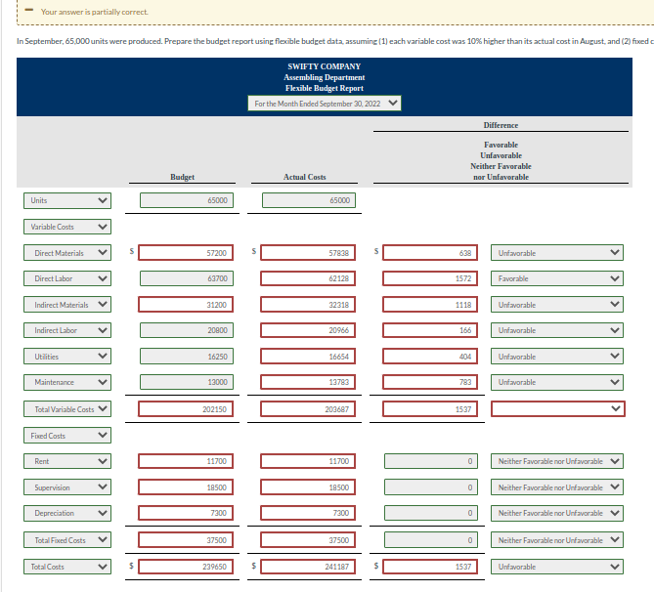Screen dimensions: 654x592
Task: Select the Units budget field showing 65000
Action: (x=187, y=200)
